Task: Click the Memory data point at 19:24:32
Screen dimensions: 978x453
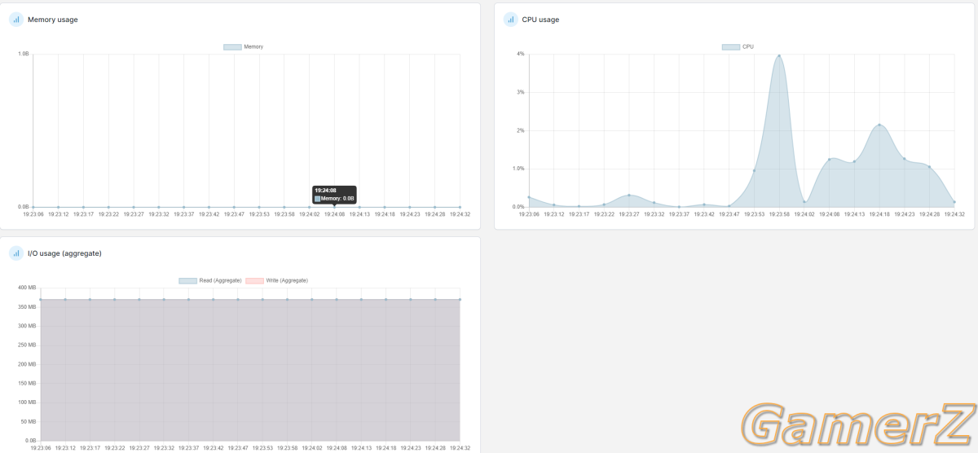Action: (460, 207)
